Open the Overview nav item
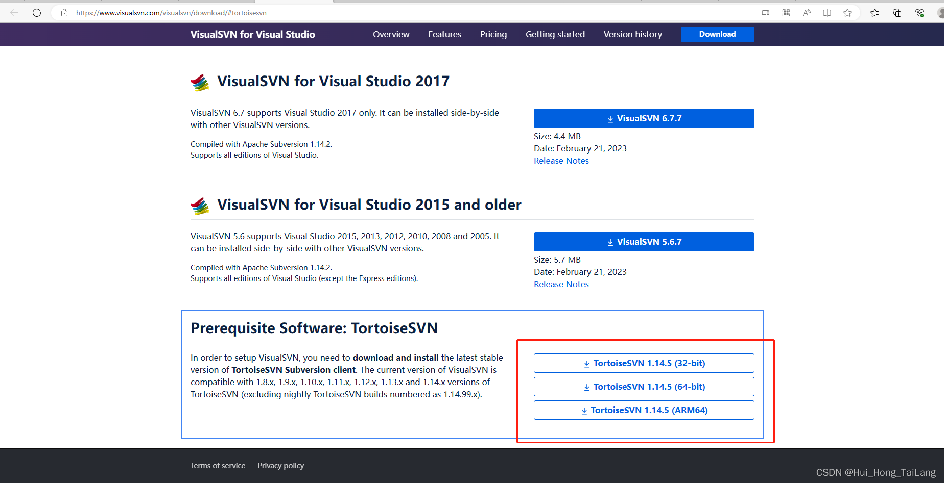Screen dimensions: 944x483 click(x=391, y=34)
